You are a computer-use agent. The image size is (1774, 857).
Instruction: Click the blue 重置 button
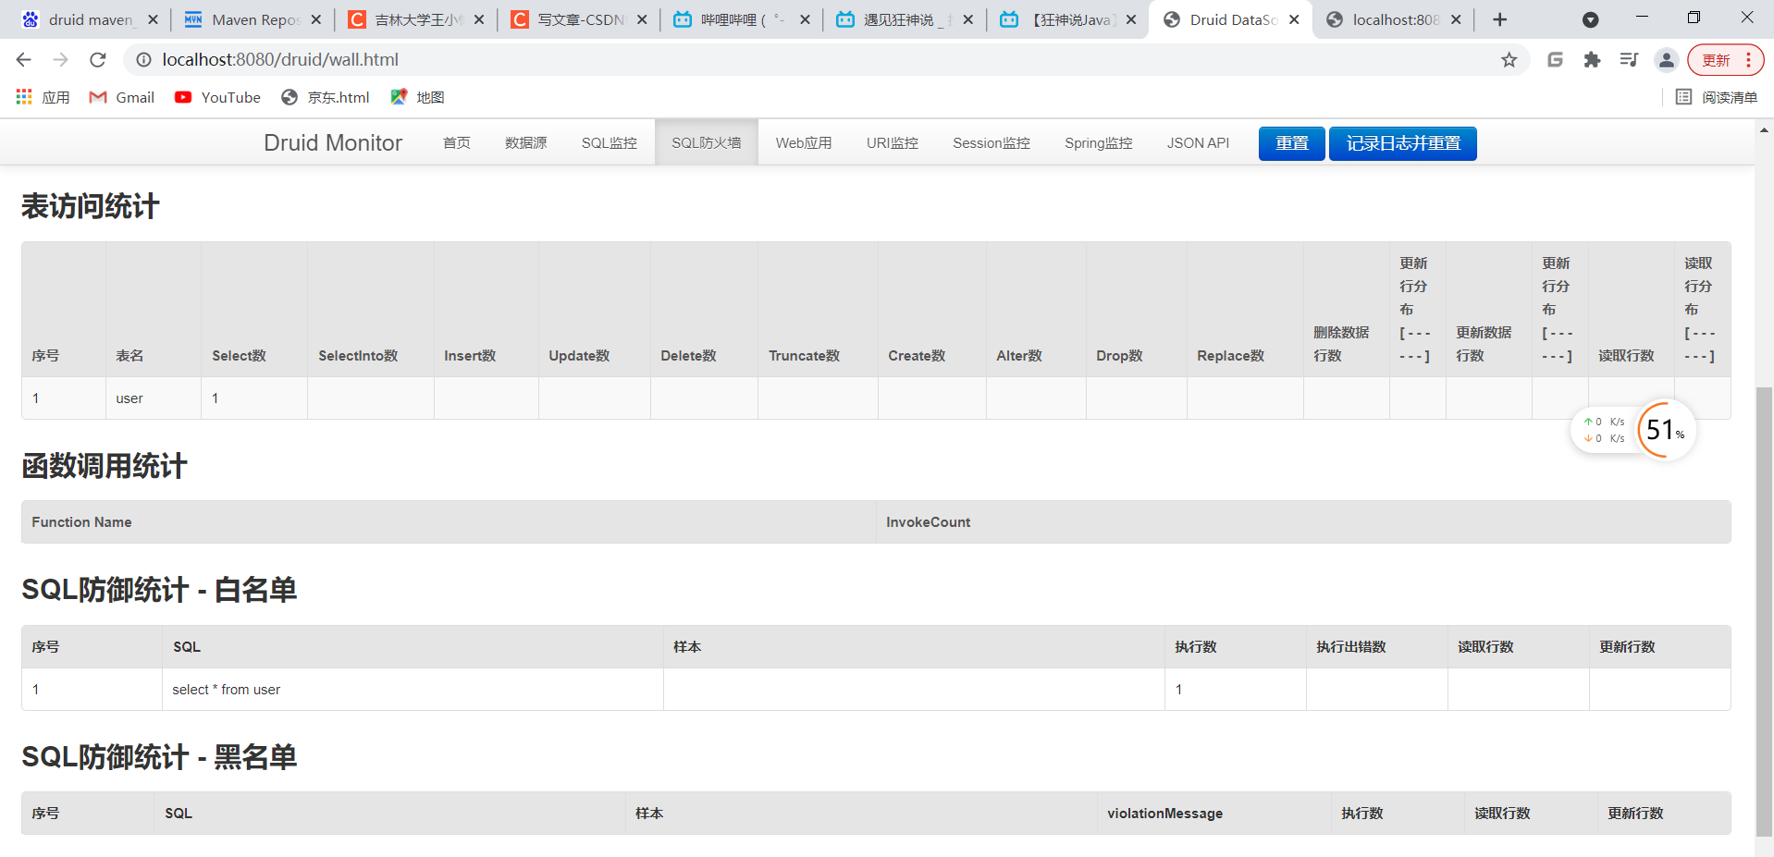pos(1292,143)
